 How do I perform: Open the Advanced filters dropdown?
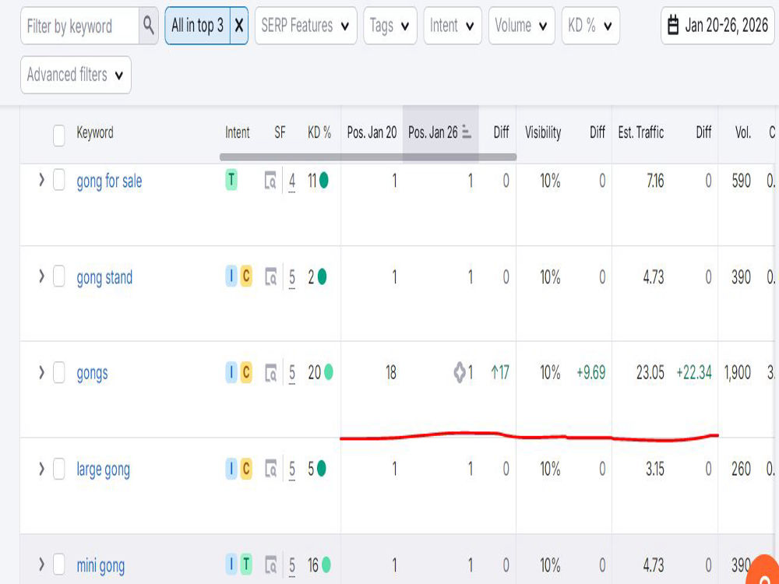tap(76, 75)
